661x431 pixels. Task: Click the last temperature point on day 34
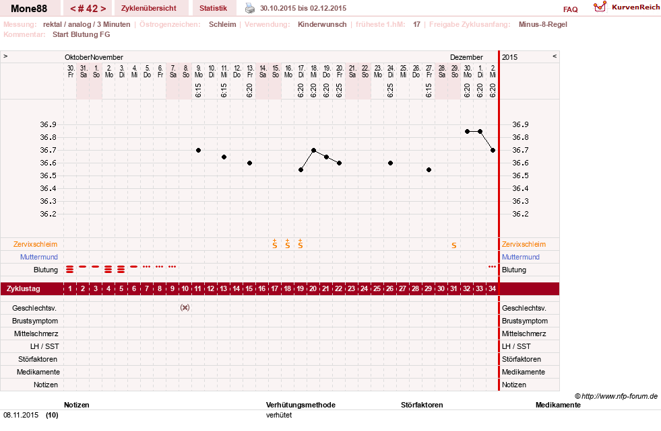493,150
